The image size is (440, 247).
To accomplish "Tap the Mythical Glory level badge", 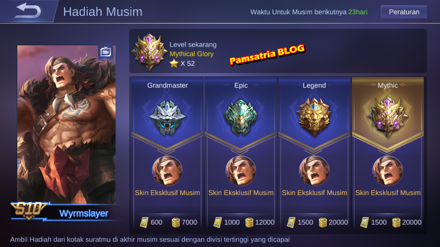I will [149, 52].
